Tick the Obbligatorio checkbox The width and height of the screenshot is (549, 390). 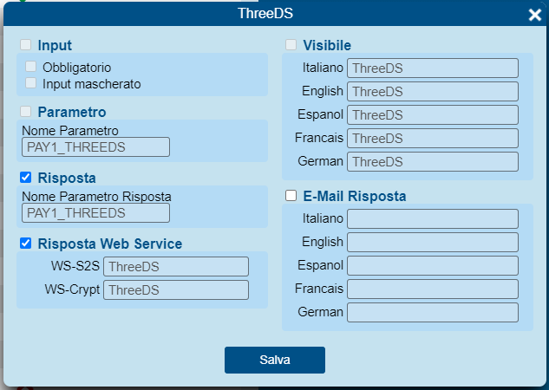tap(31, 67)
